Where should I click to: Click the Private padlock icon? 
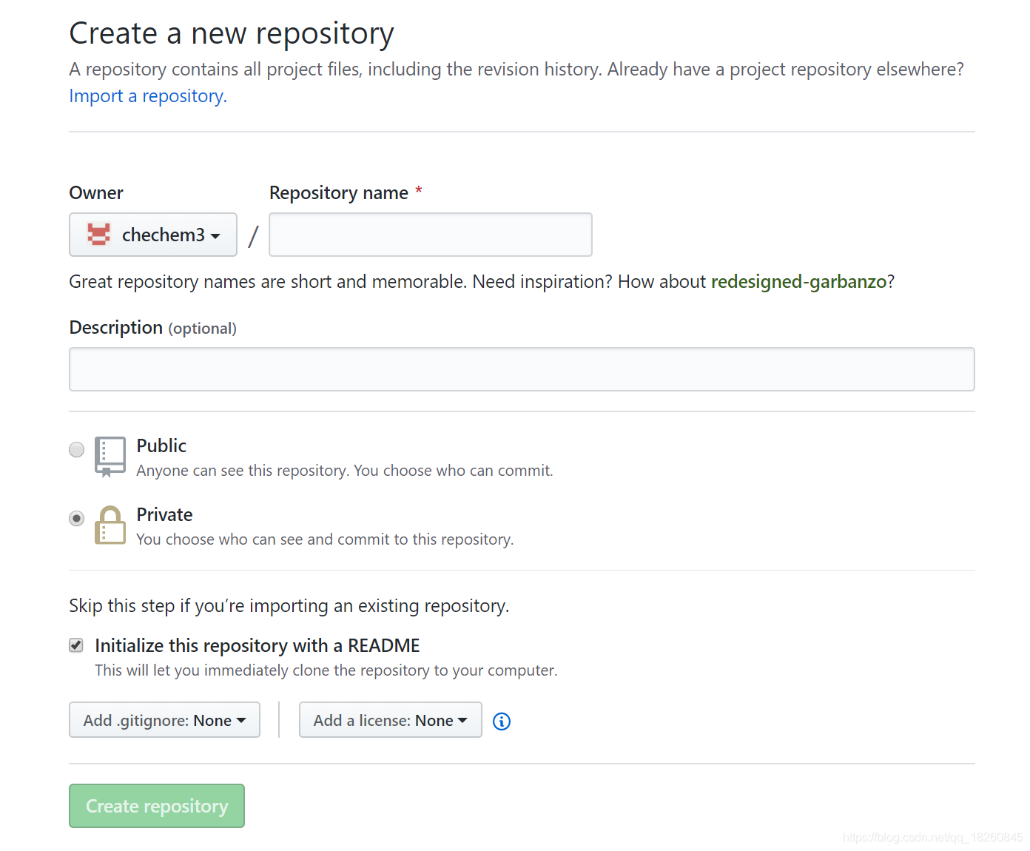click(110, 525)
